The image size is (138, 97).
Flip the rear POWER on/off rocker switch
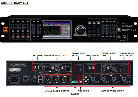coord(26,78)
